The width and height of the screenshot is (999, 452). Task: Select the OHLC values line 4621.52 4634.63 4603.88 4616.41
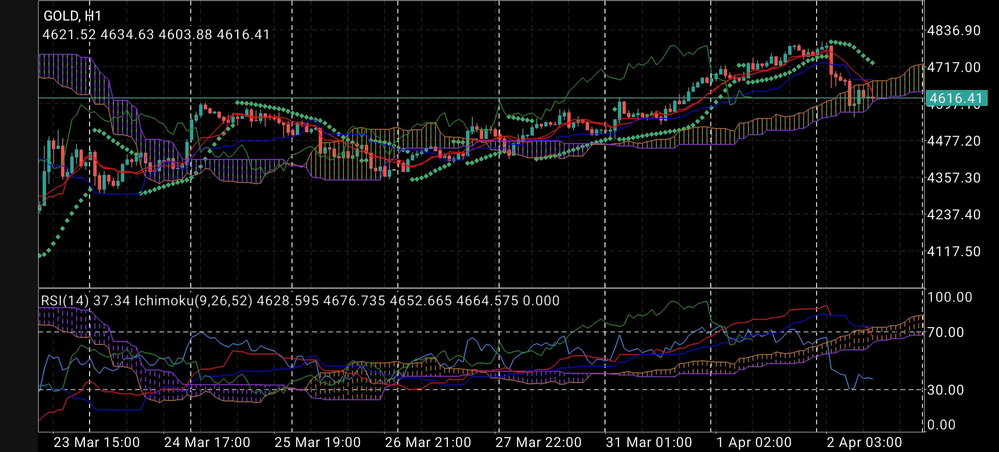click(156, 34)
